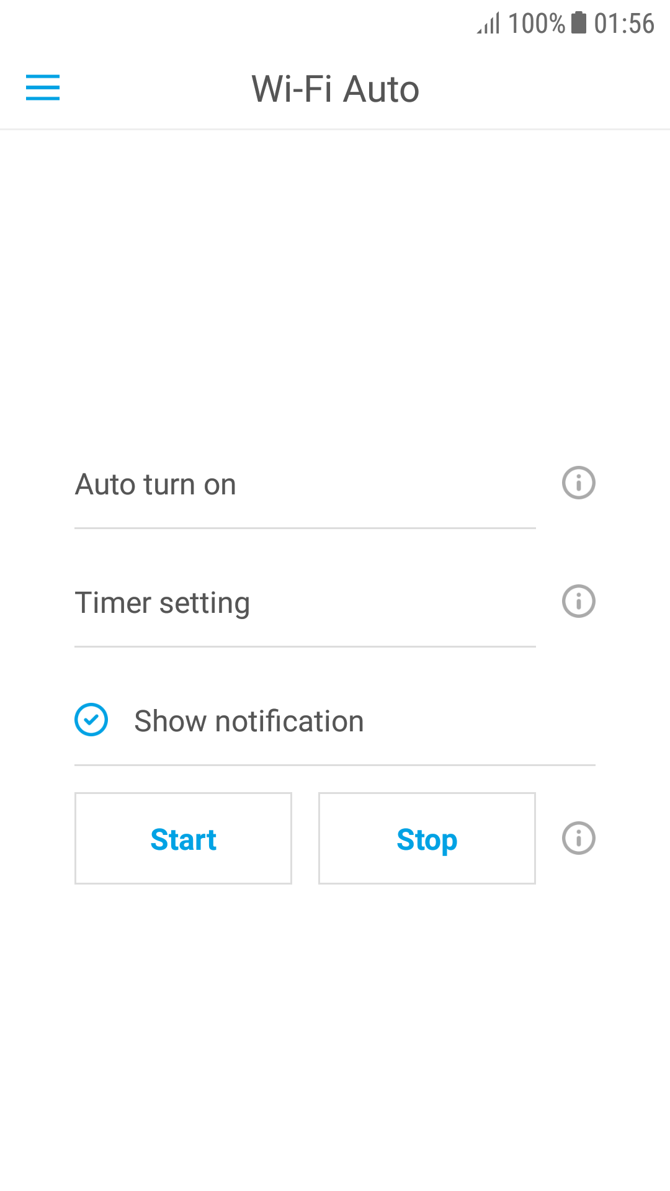Open the Auto turn on setting
Screen dimensions: 670x1191
coord(156,484)
